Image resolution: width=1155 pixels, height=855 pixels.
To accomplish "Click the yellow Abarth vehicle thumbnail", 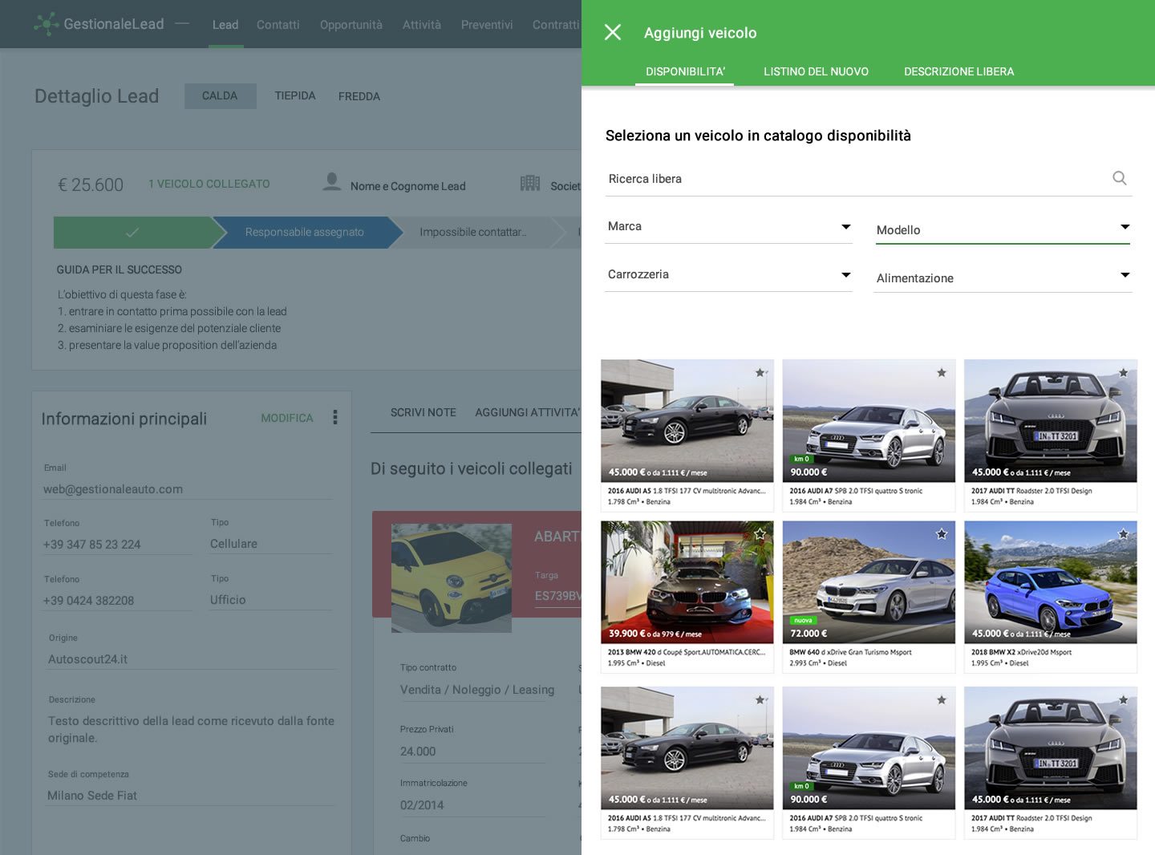I will (x=452, y=577).
